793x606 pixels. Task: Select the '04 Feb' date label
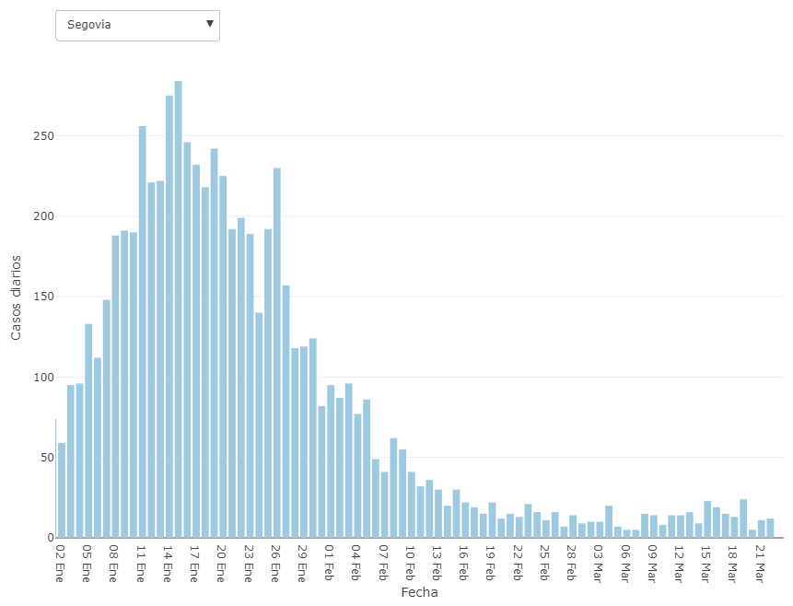[356, 559]
